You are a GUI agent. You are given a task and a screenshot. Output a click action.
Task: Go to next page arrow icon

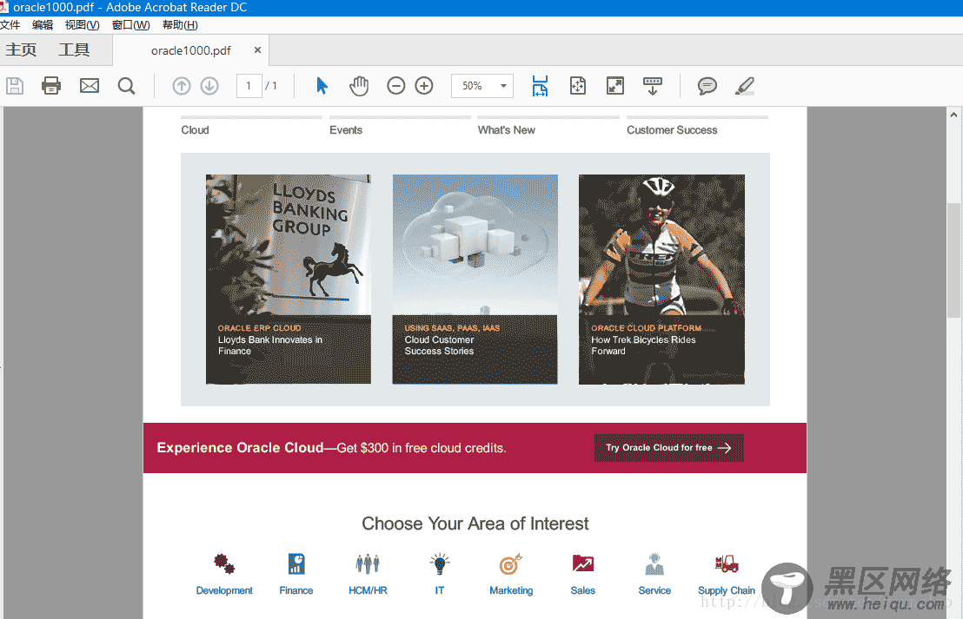point(209,86)
